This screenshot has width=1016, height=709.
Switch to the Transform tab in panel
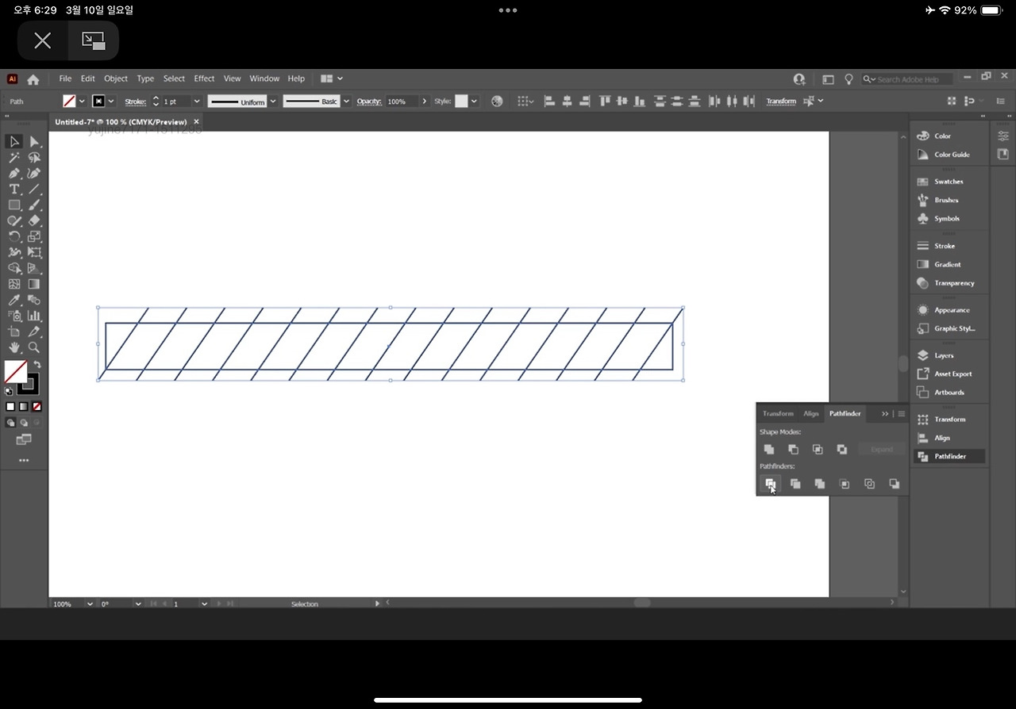click(778, 413)
